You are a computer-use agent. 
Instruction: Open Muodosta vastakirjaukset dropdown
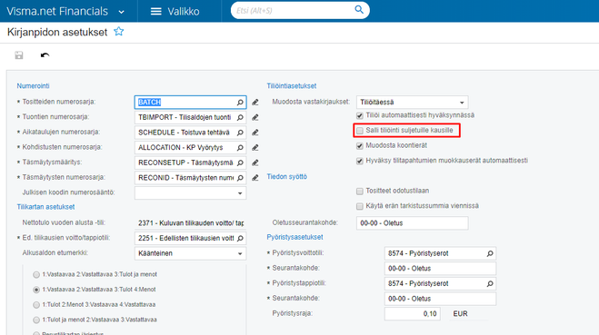click(412, 103)
